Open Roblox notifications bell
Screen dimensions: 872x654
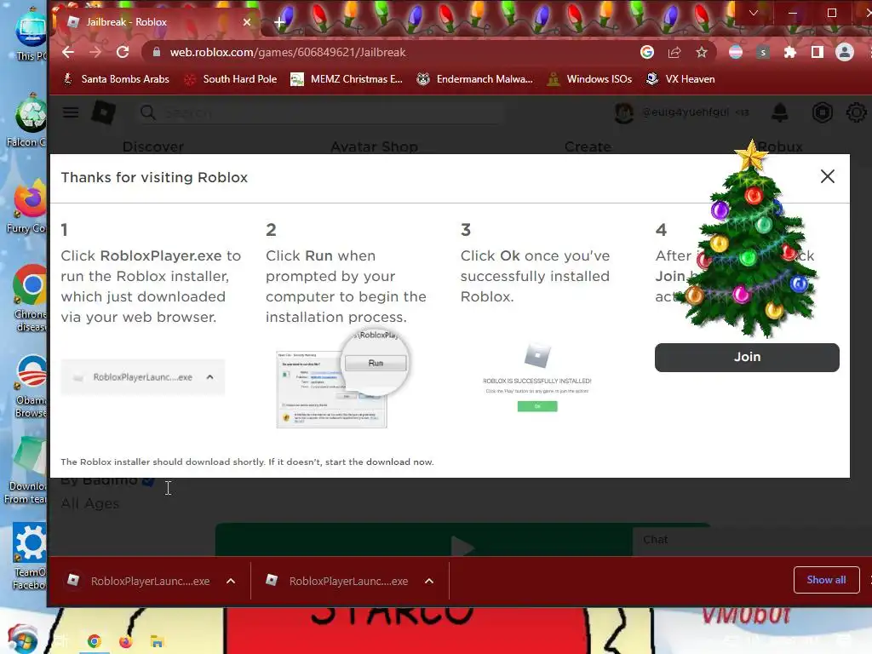pyautogui.click(x=780, y=112)
